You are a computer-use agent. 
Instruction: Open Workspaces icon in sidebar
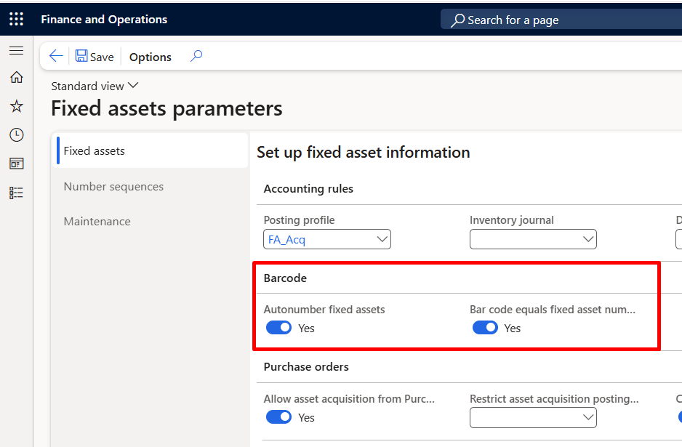pyautogui.click(x=16, y=164)
